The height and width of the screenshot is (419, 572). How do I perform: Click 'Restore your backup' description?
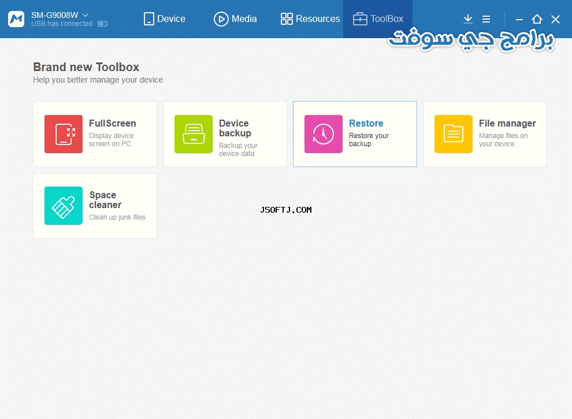(369, 140)
